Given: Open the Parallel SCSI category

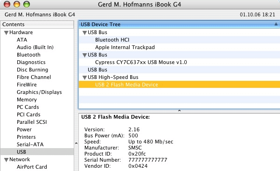Looking at the screenshot, I should (32, 122).
